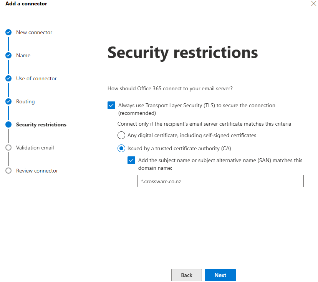Click the Routing step checkmark icon
Viewport: 318px width, 282px height.
click(8, 102)
